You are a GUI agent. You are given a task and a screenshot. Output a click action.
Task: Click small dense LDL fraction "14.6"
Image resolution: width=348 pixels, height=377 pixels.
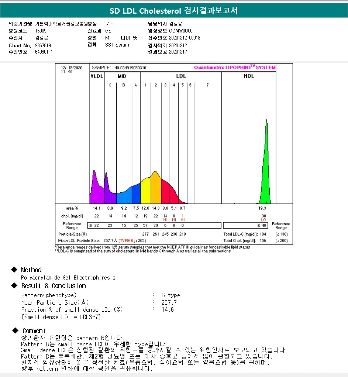168,310
